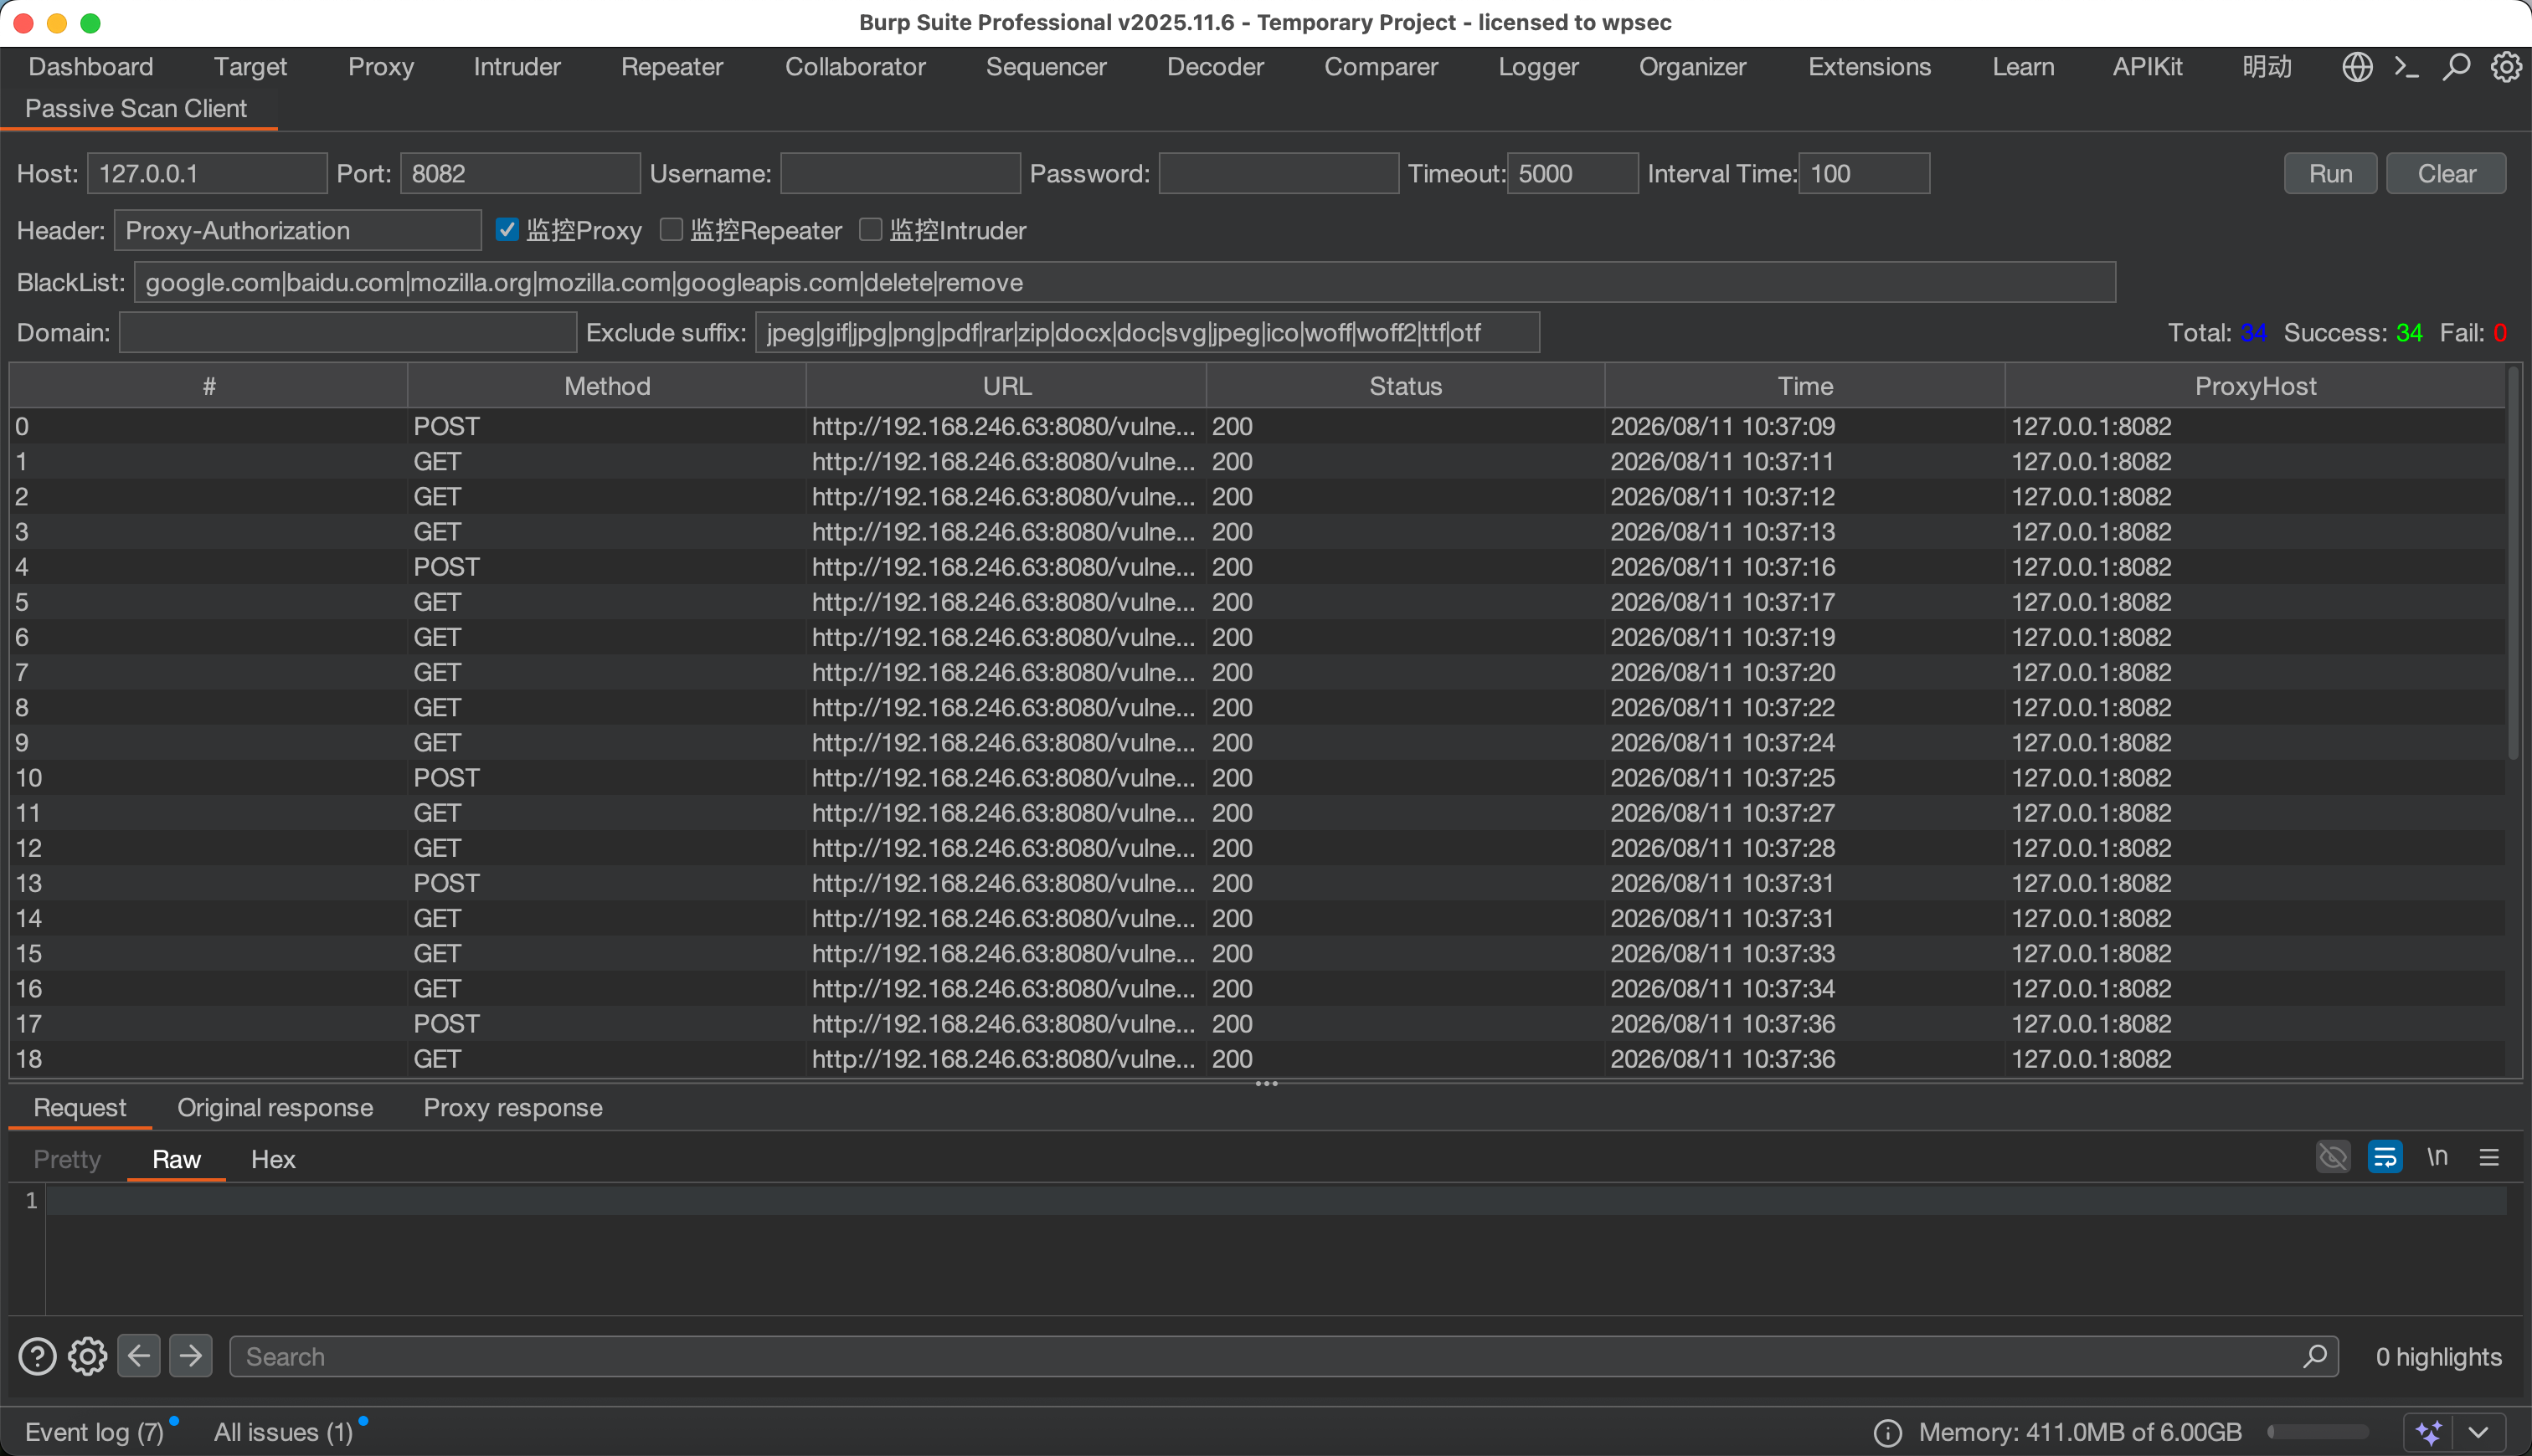Focus the Username input field
Viewport: 2532px width, 1456px height.
pos(900,173)
